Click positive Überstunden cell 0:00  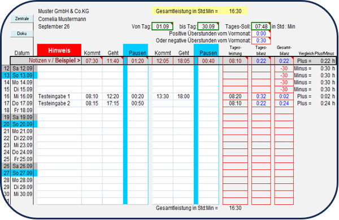point(261,33)
